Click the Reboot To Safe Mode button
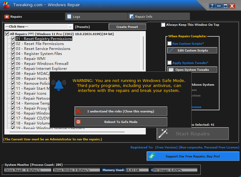The height and width of the screenshot is (177, 241). click(x=121, y=122)
